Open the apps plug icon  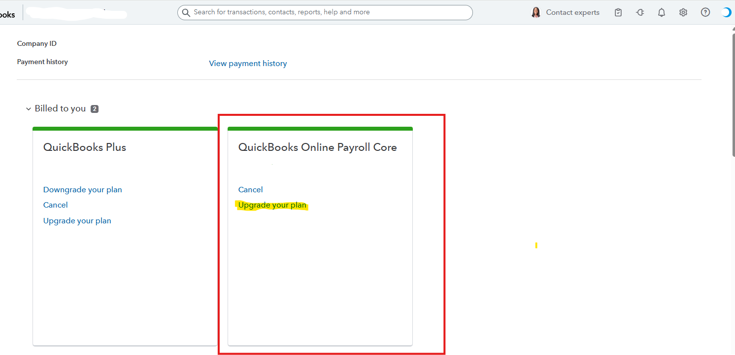(x=640, y=12)
